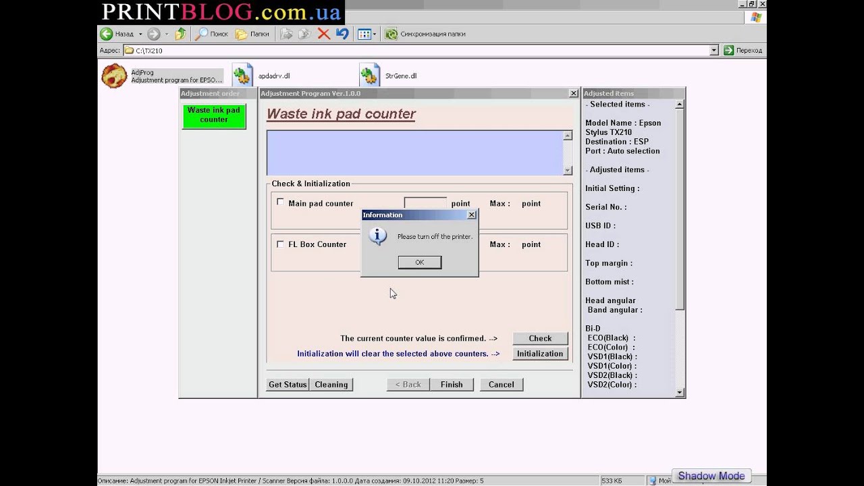Close the Adjustment Program window
This screenshot has width=864, height=486.
[x=574, y=93]
